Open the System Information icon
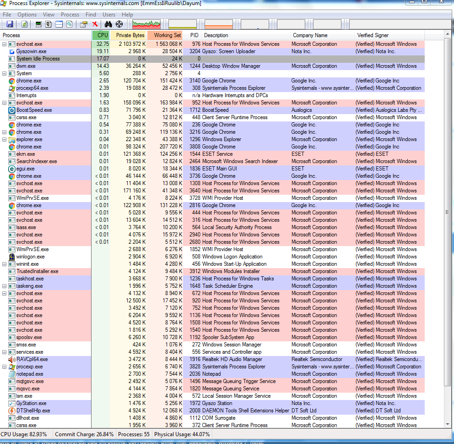This screenshot has height=444, width=454. click(x=38, y=24)
